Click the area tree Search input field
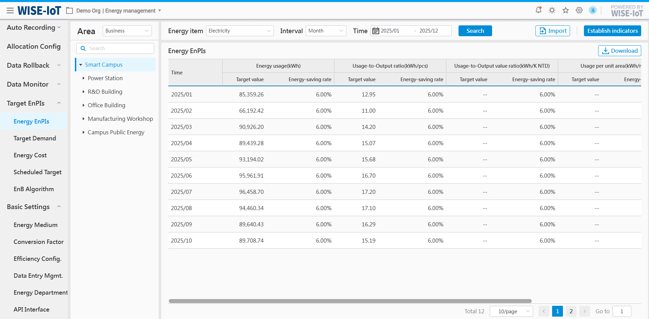649x319 pixels. pyautogui.click(x=119, y=48)
